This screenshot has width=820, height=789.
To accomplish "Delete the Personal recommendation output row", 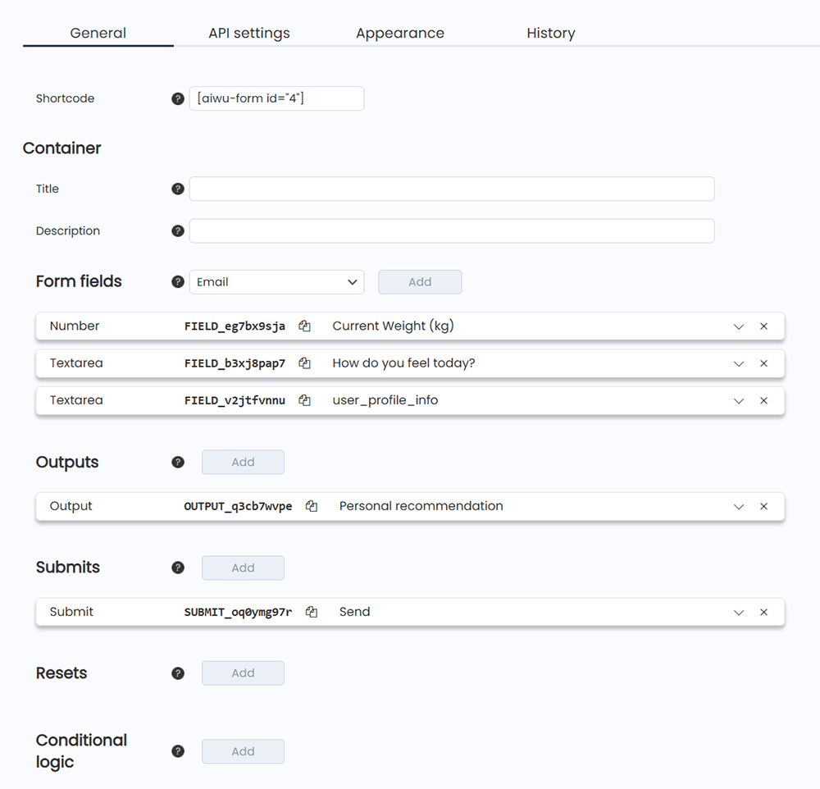I will (x=763, y=507).
